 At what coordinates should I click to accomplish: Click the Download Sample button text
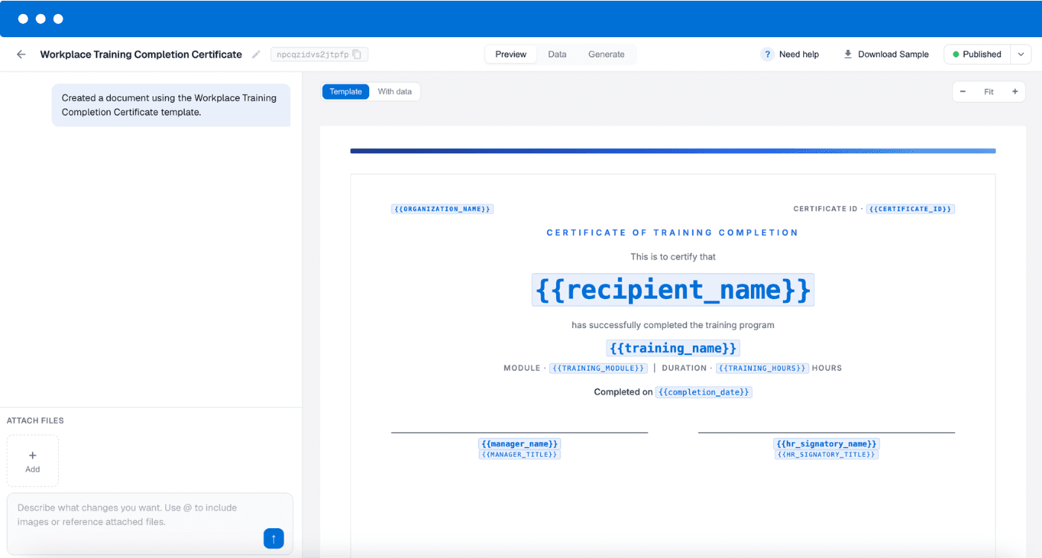(x=893, y=54)
